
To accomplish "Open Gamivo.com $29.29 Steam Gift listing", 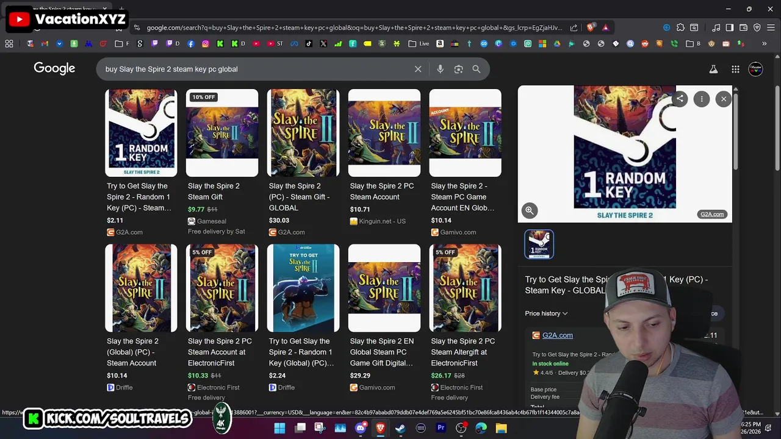I will coord(384,318).
